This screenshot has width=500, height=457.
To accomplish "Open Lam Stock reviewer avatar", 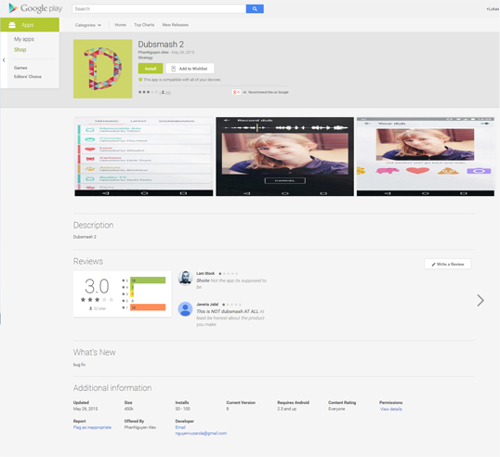I will coord(185,278).
